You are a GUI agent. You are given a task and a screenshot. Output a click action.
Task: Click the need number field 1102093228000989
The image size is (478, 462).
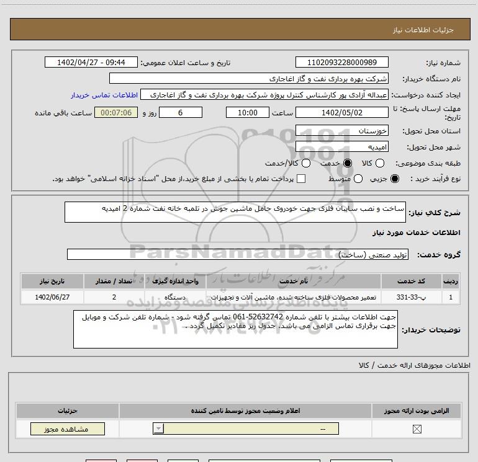341,62
